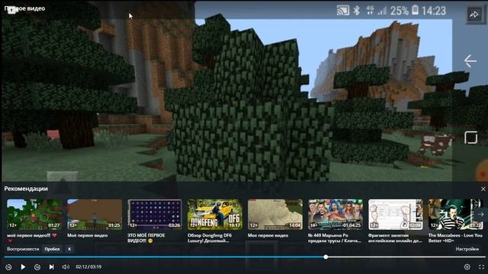This screenshot has height=274, width=488.
Task: Show more recommendations with right arrow
Action: [x=481, y=215]
